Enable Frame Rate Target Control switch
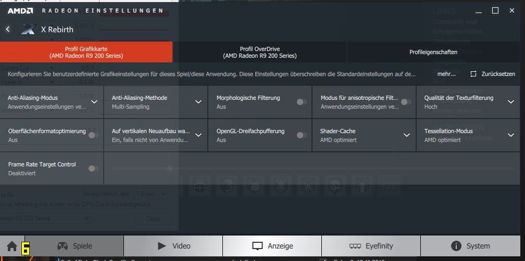The width and height of the screenshot is (525, 261). point(93,168)
